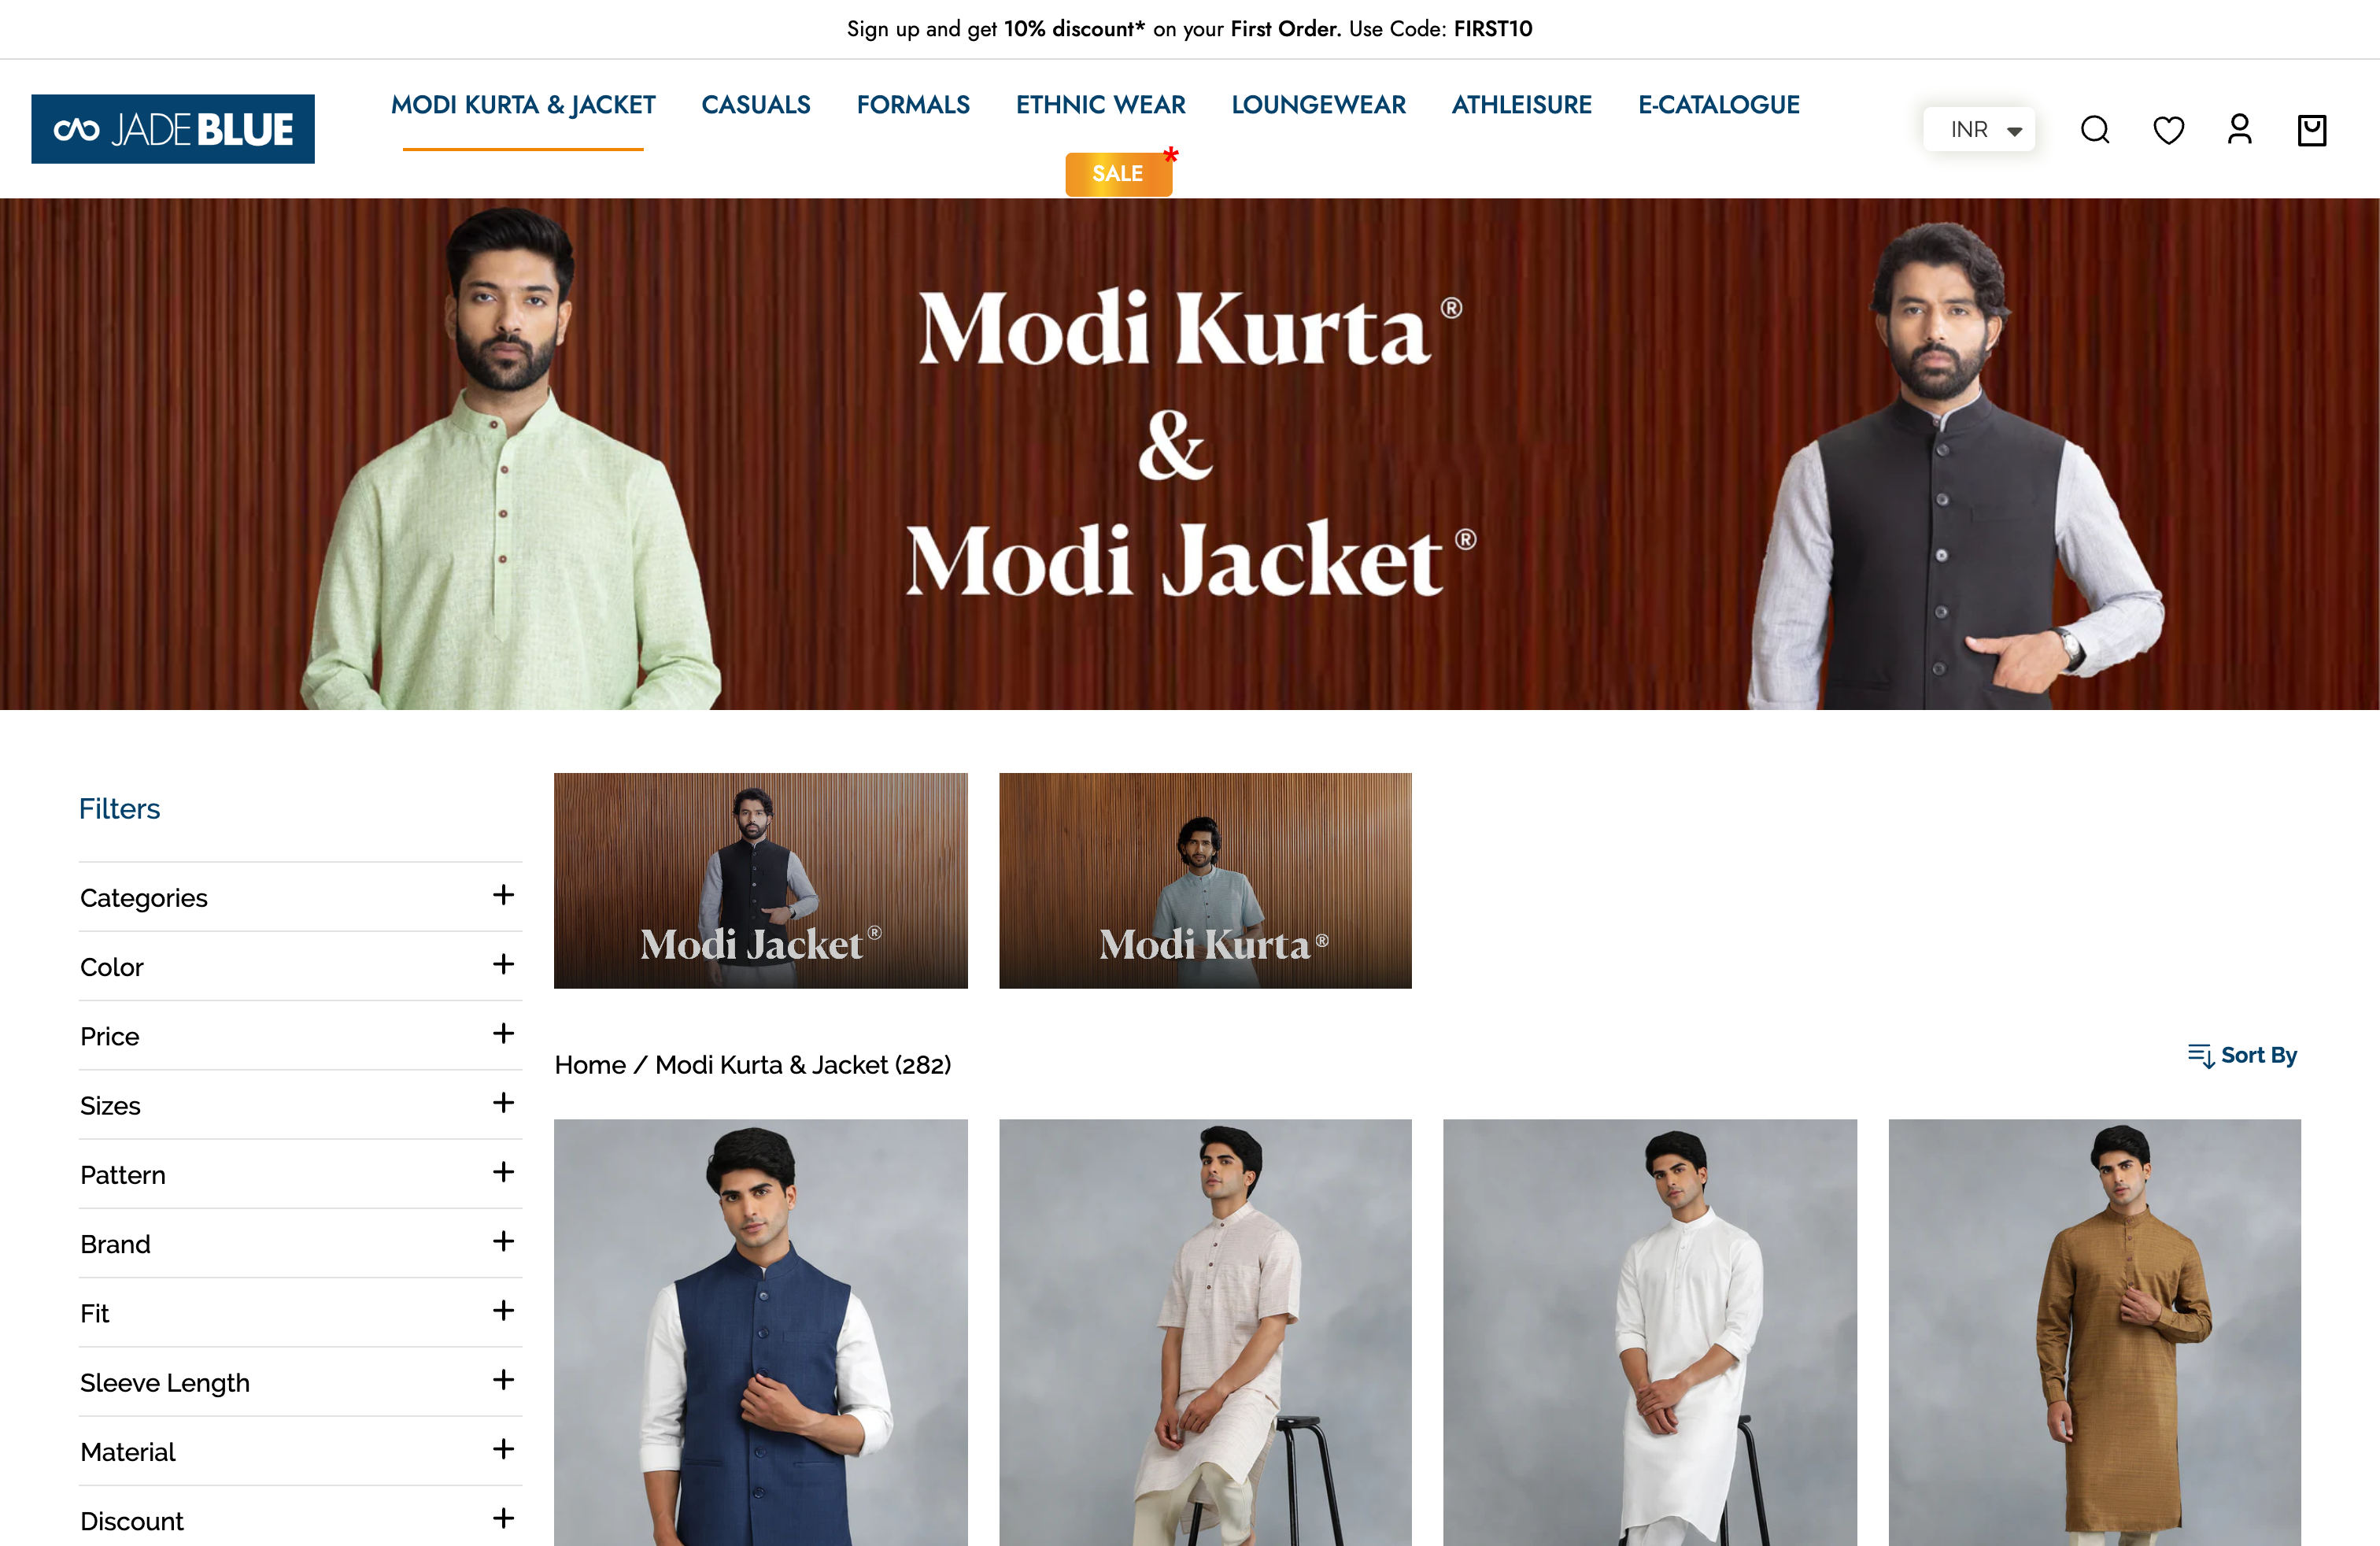Click the search icon to search products

click(x=2096, y=127)
